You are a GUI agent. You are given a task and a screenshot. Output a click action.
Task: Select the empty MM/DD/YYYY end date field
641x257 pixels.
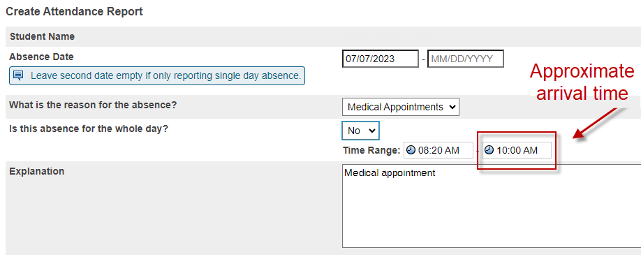point(466,59)
